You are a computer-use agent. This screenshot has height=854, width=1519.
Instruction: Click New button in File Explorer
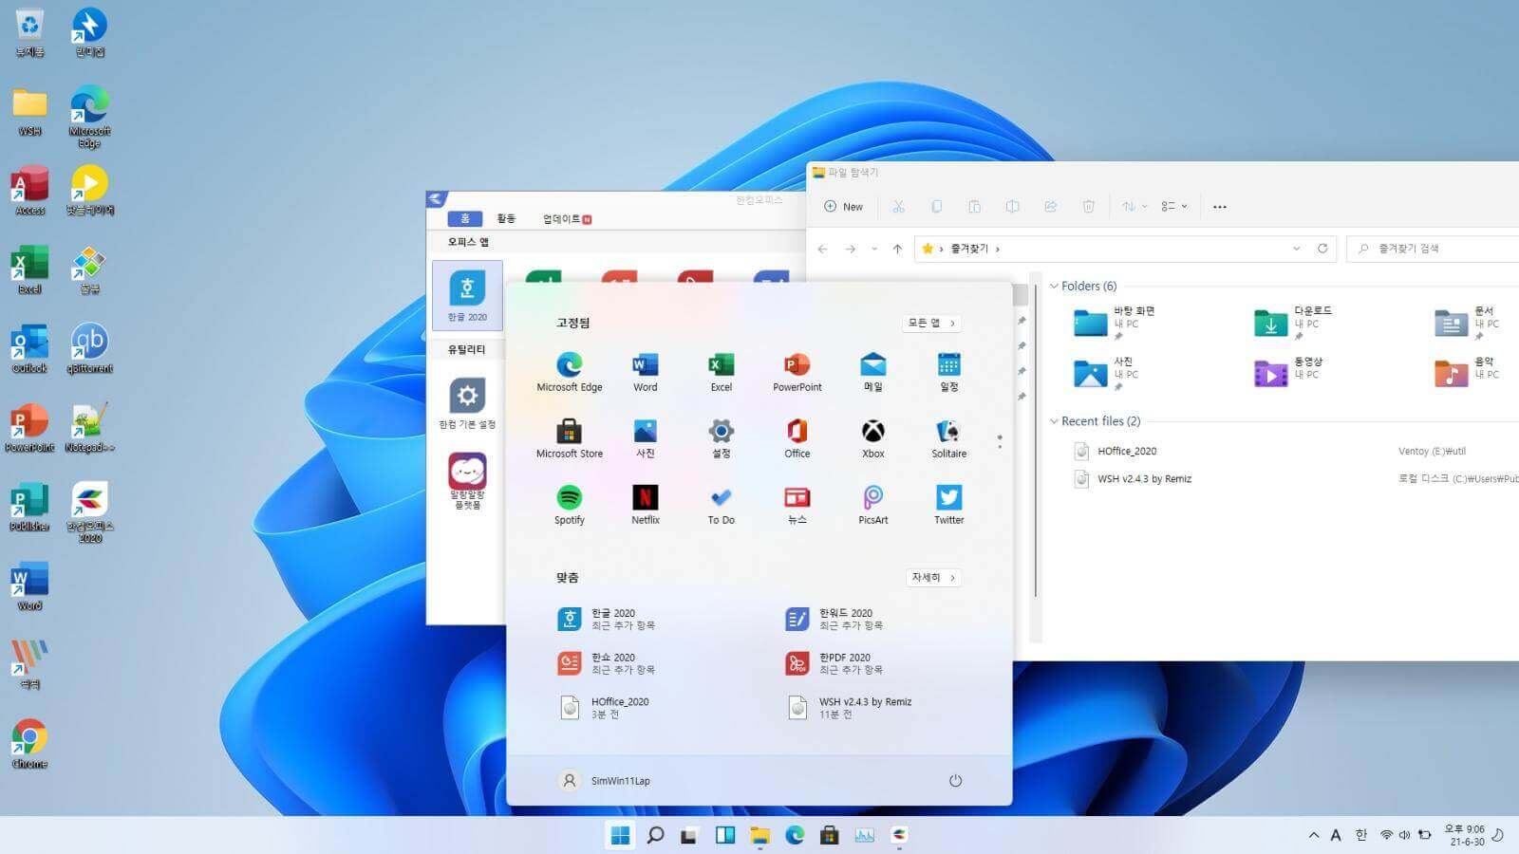coord(844,206)
